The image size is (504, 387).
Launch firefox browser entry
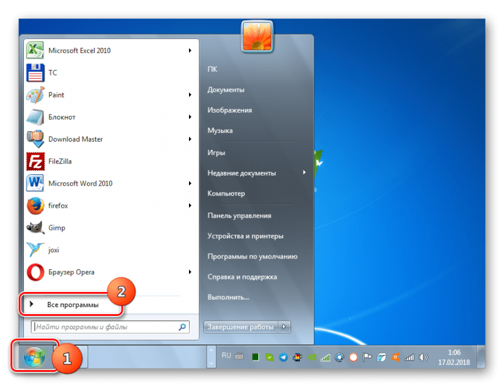[111, 206]
